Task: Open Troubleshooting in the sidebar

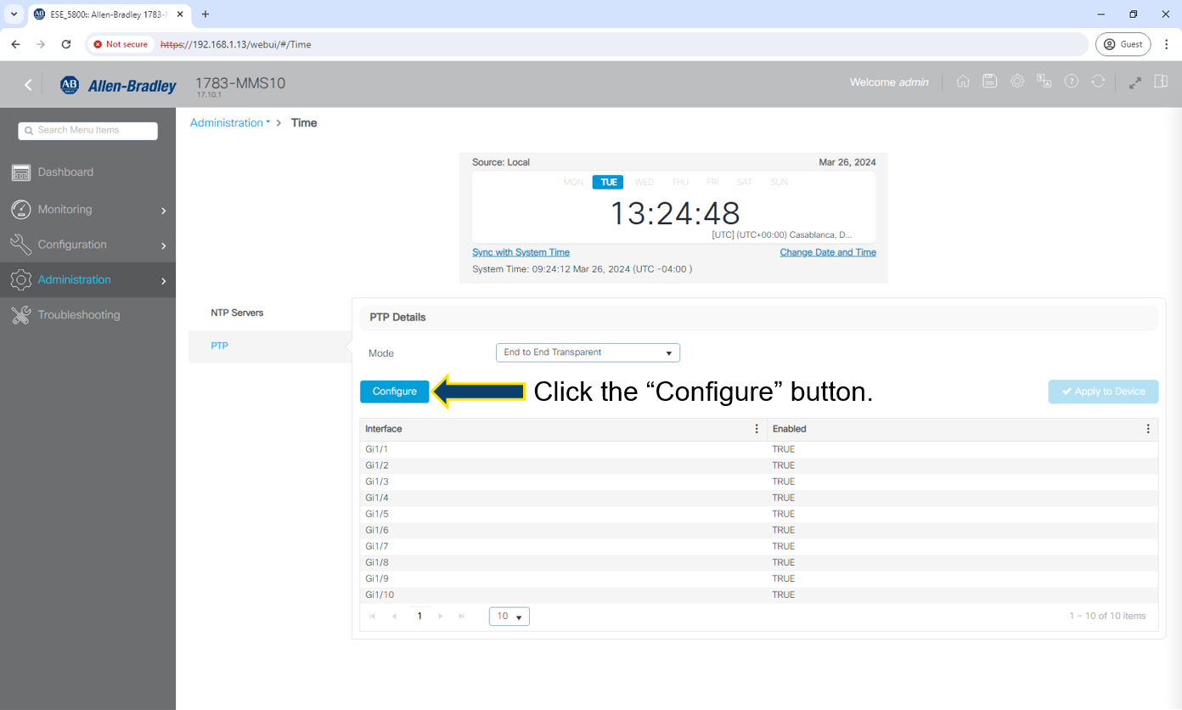Action: pyautogui.click(x=79, y=315)
